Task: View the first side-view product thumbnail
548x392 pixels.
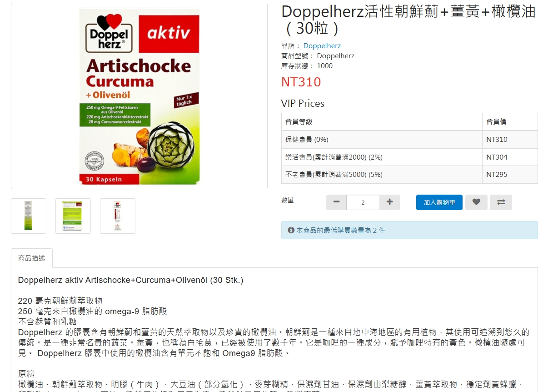Action: click(x=29, y=216)
